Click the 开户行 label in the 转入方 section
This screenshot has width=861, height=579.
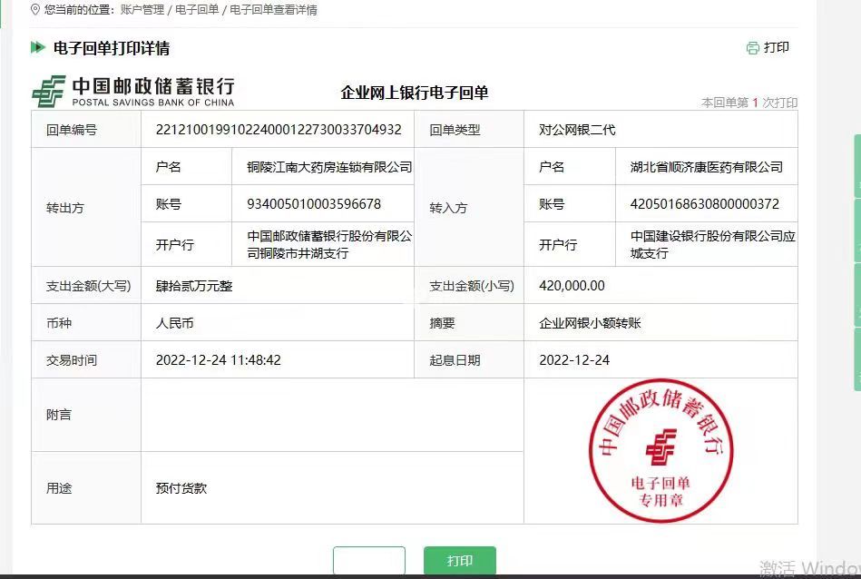(x=559, y=244)
